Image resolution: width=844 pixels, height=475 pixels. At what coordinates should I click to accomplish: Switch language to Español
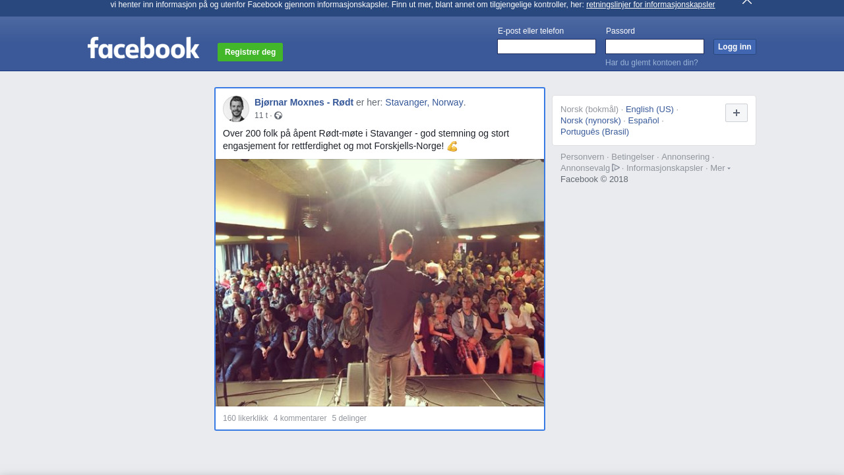[644, 121]
